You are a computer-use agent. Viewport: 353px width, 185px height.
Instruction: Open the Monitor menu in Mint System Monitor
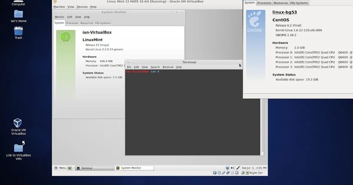click(x=59, y=17)
